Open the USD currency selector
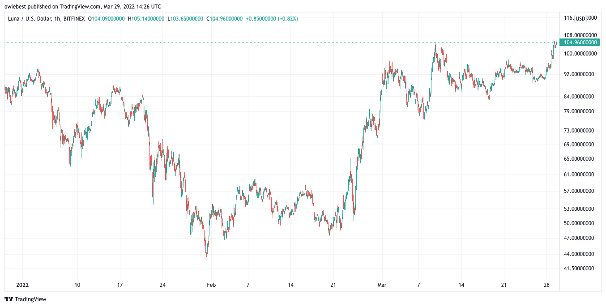The height and width of the screenshot is (307, 606). click(x=580, y=18)
